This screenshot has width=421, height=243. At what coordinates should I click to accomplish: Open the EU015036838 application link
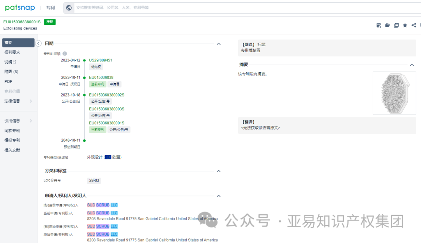(101, 77)
